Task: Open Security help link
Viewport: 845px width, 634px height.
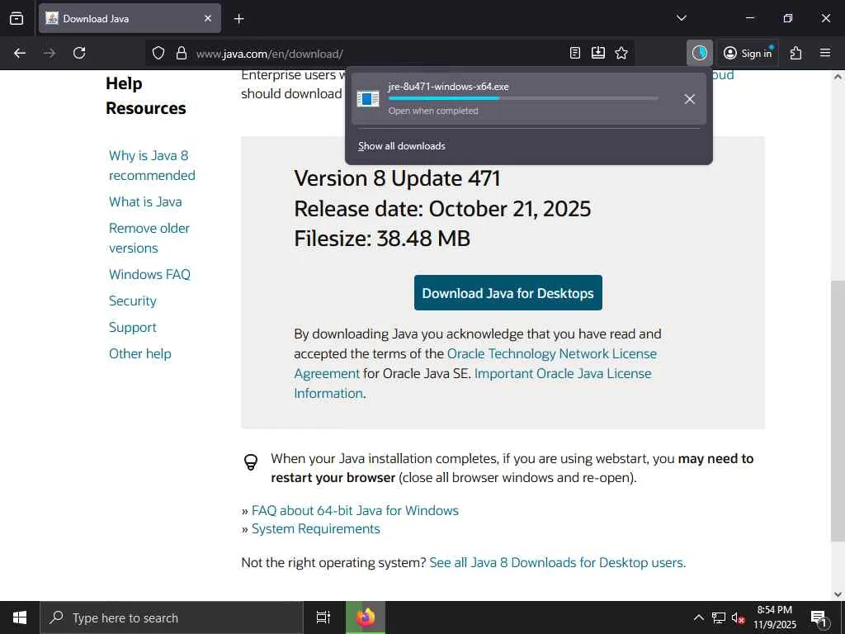Action: click(x=133, y=300)
